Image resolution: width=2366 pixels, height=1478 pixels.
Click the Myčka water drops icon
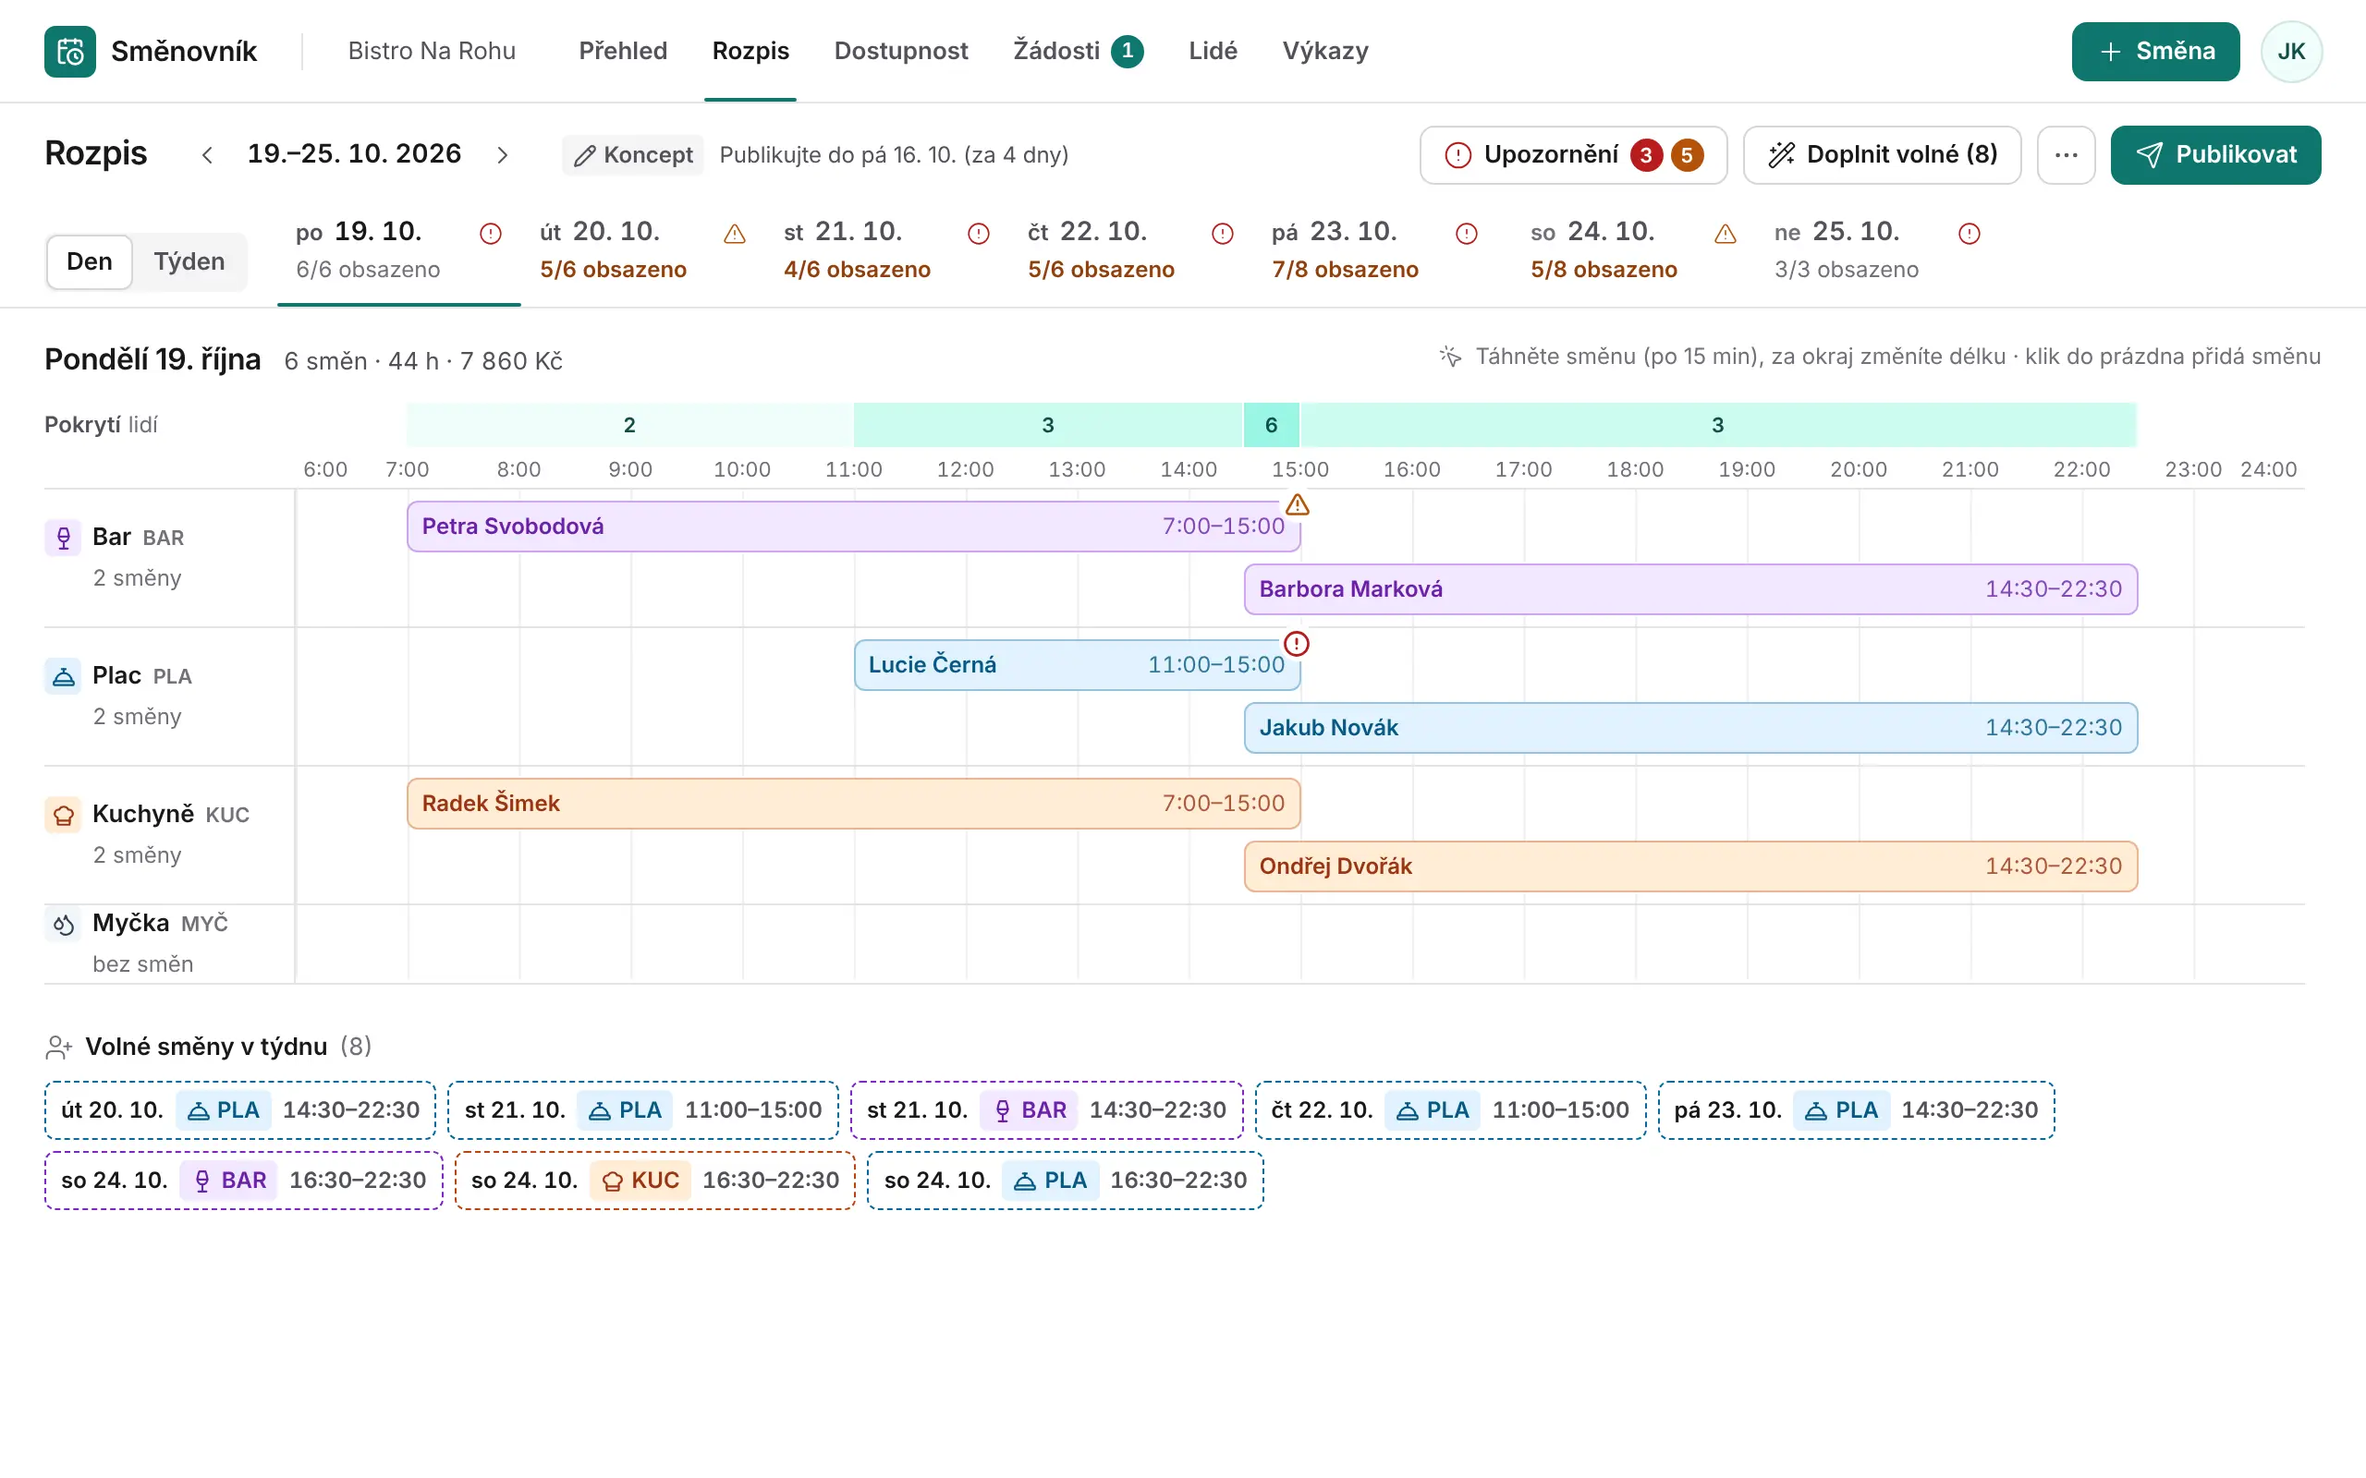64,925
